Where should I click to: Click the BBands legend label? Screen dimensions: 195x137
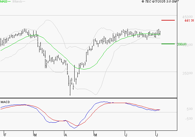point(17,2)
